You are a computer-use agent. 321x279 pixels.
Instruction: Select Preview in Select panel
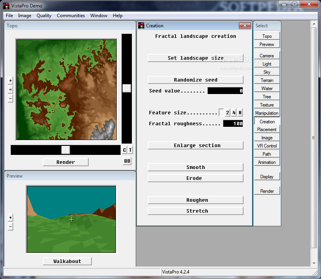click(267, 44)
